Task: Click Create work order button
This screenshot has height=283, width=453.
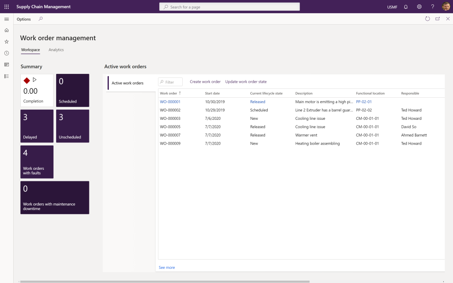Action: coord(205,82)
